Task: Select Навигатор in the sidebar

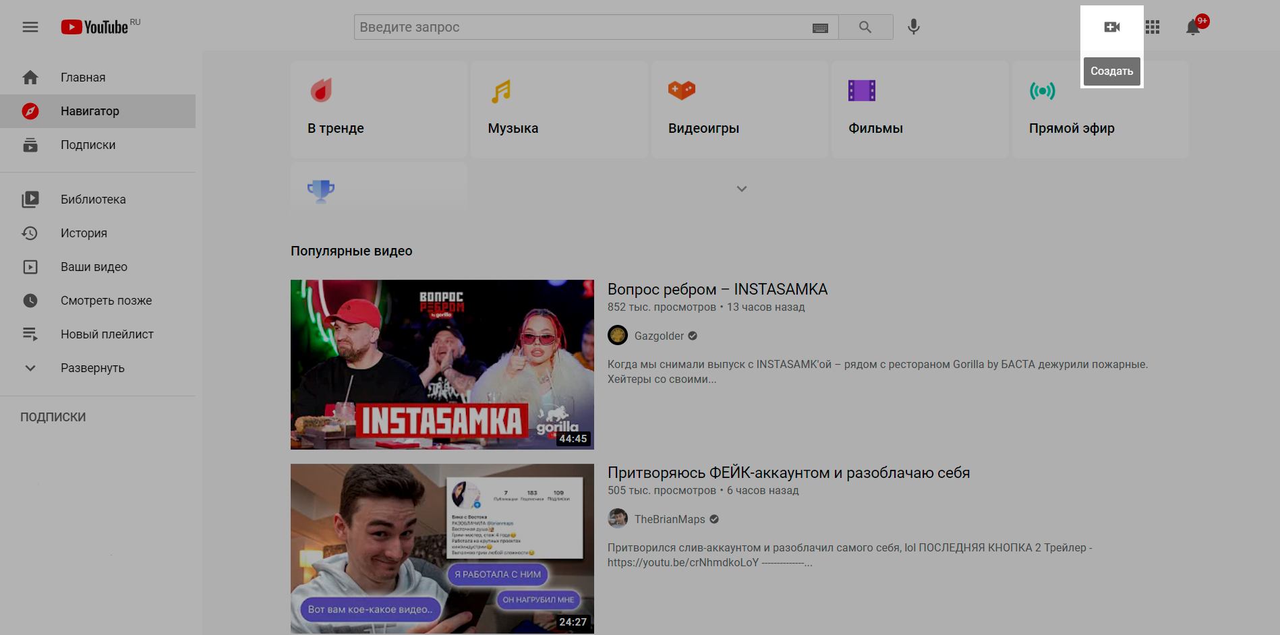Action: coord(98,111)
